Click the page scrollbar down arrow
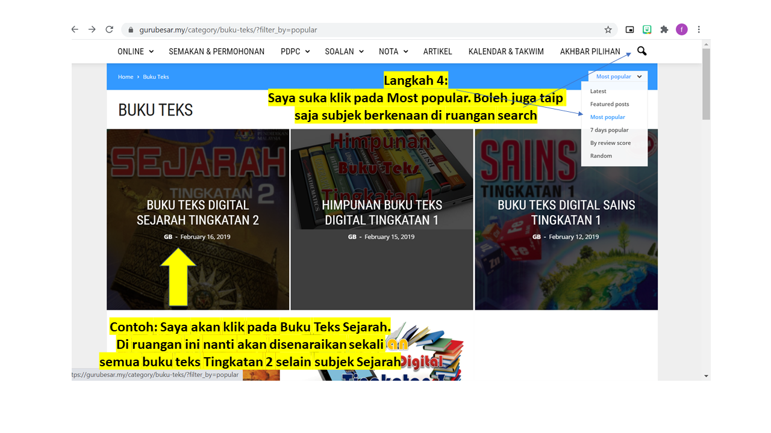 [706, 376]
